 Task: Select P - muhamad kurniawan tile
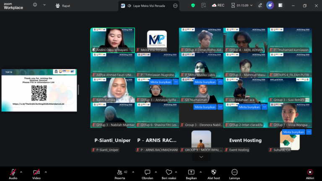290,40
